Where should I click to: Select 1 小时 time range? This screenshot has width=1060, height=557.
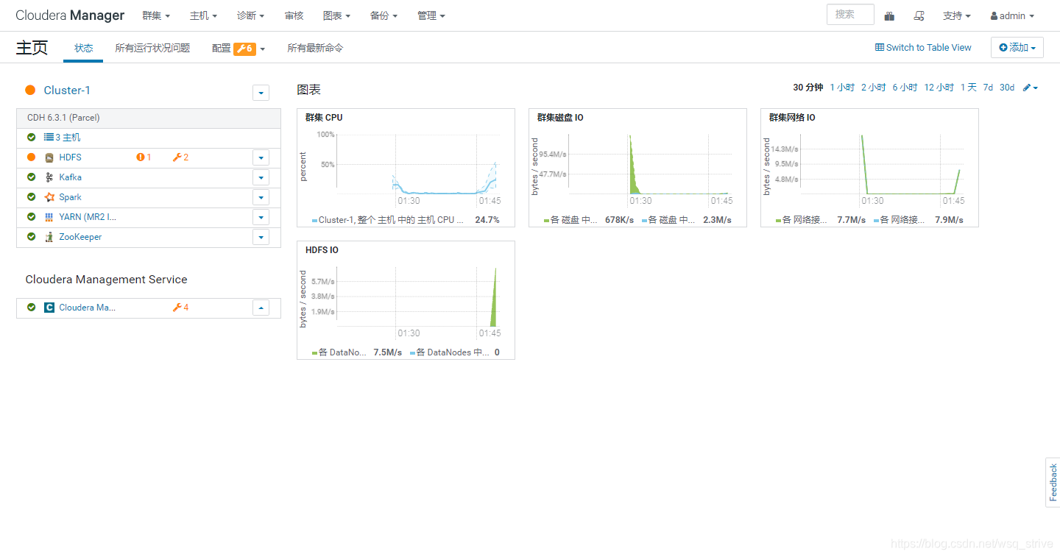click(x=842, y=88)
